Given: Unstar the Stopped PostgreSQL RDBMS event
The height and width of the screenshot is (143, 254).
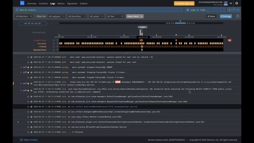Looking at the screenshot, I should [x=28, y=67].
